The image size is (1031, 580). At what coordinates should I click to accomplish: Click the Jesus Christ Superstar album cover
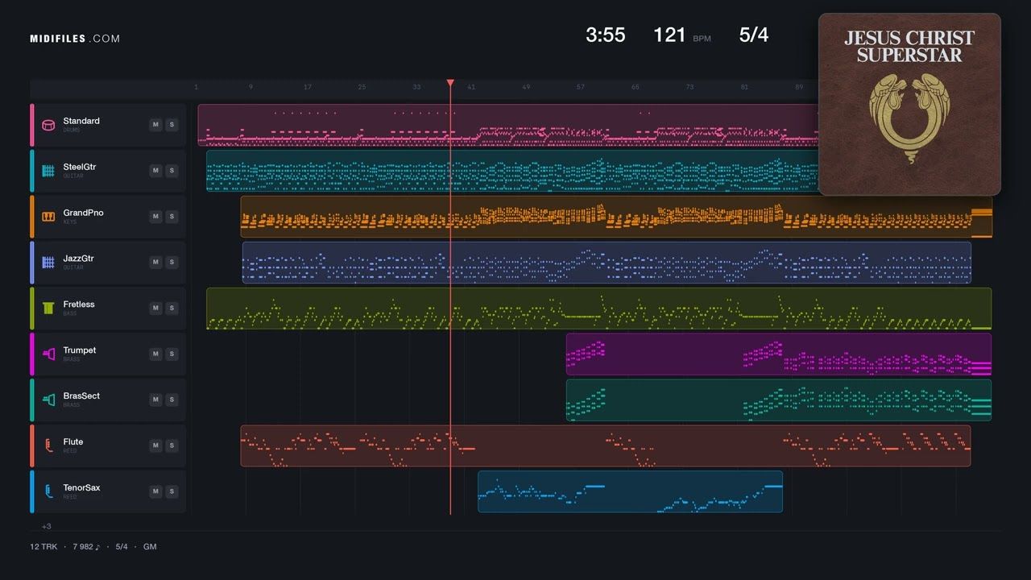click(909, 104)
